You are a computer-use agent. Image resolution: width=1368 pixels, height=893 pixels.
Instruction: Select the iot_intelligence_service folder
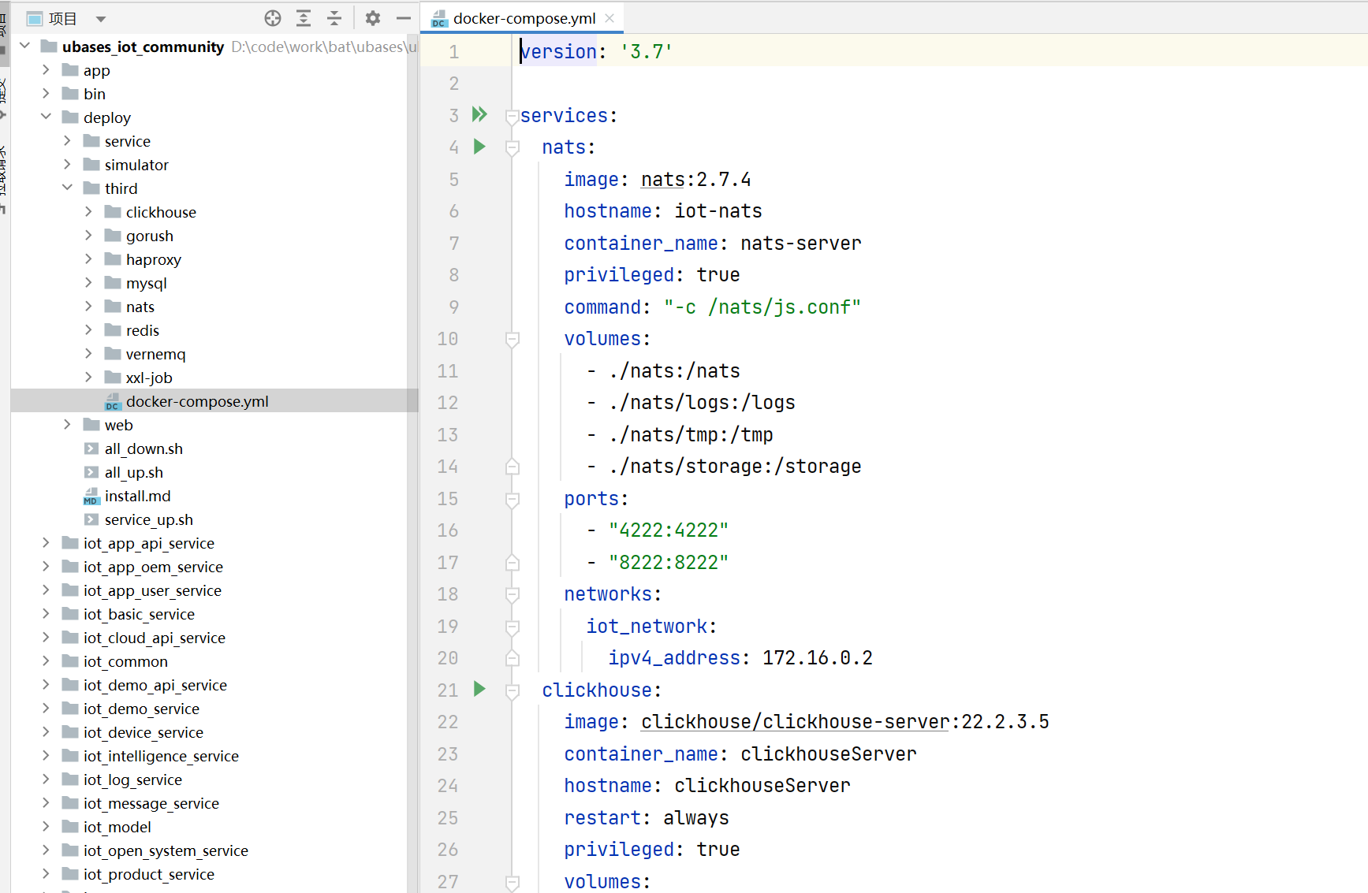pyautogui.click(x=161, y=756)
